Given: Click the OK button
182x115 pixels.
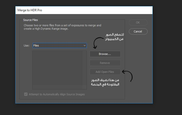Looking at the screenshot, I should click(x=138, y=22).
